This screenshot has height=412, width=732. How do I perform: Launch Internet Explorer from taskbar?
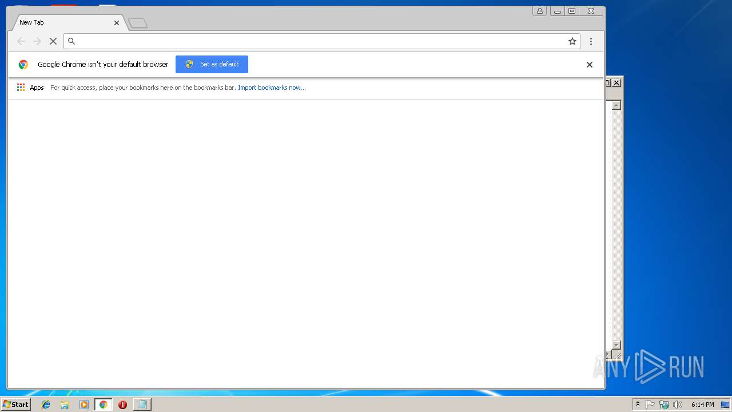pyautogui.click(x=46, y=405)
